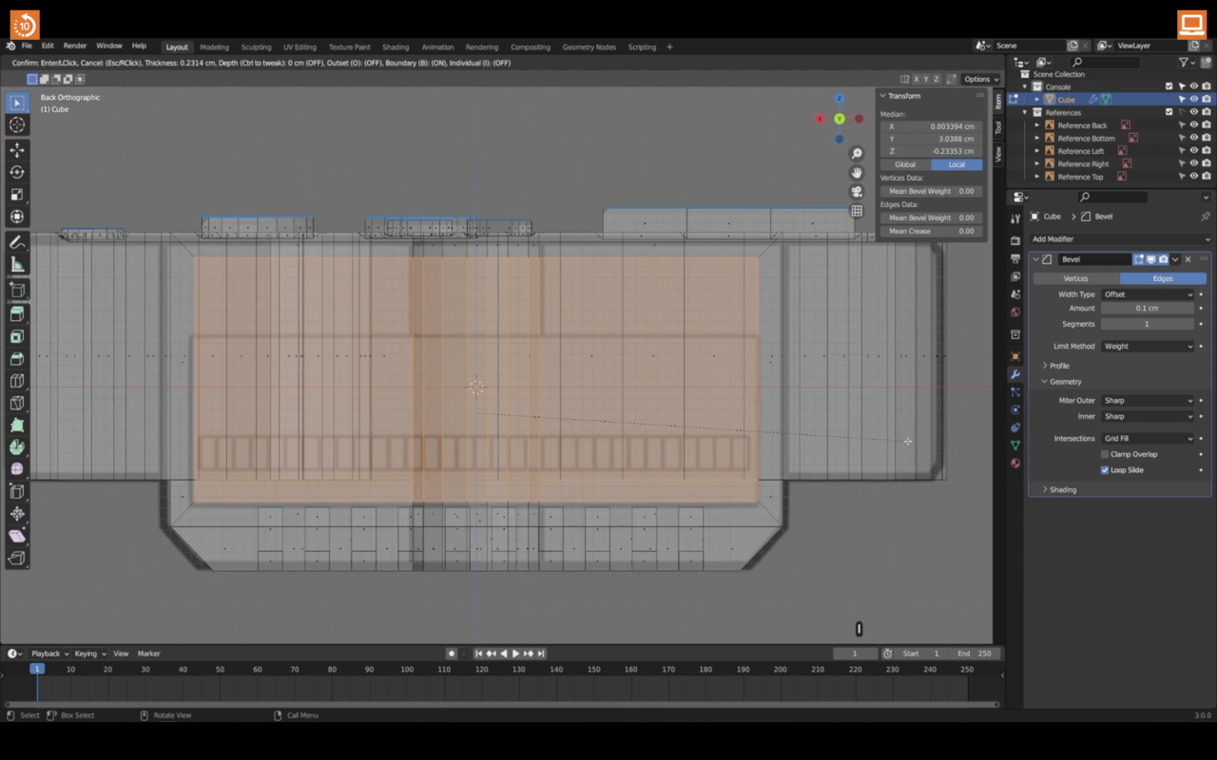Pick the Measure tool
1217x760 pixels.
point(17,265)
